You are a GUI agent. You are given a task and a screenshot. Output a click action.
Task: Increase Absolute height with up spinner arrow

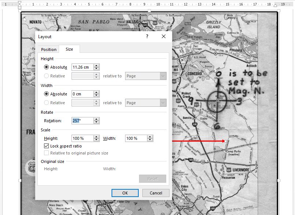pos(96,66)
